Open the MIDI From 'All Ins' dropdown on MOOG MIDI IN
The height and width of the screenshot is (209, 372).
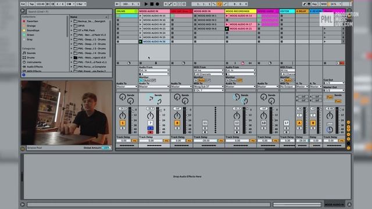click(x=209, y=70)
